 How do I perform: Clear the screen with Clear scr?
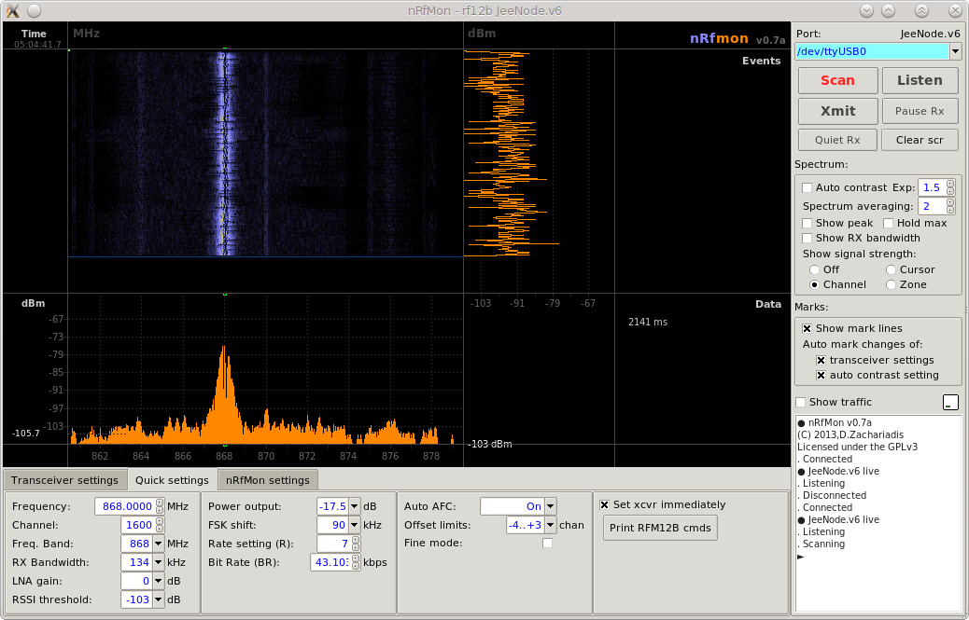920,140
